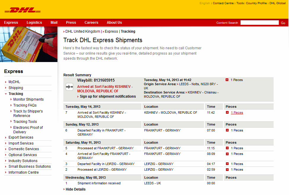Open the Mail main menu
The width and height of the screenshot is (289, 195).
coord(54,23)
